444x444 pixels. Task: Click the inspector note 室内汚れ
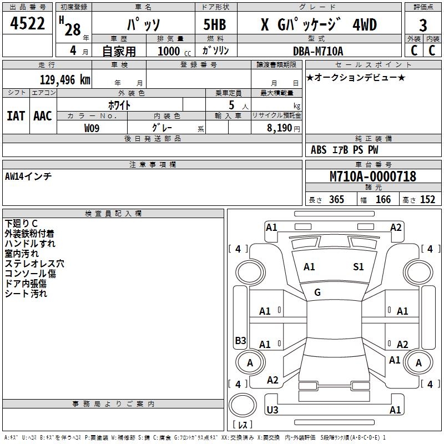click(x=22, y=254)
